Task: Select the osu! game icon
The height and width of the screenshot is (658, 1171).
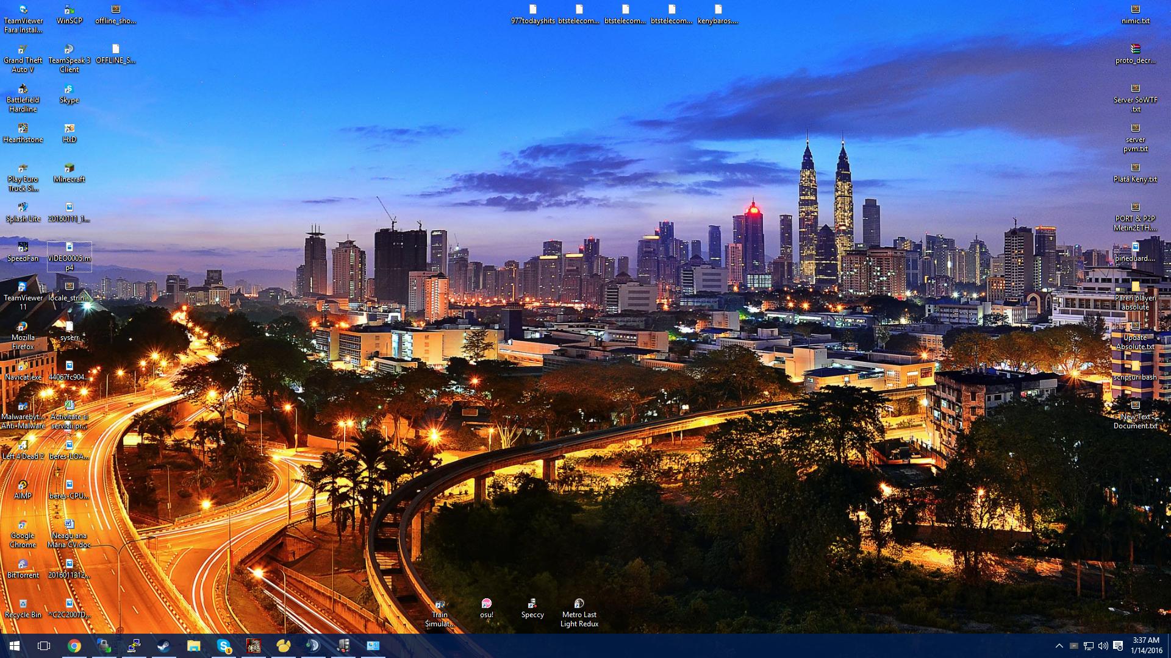Action: point(486,609)
